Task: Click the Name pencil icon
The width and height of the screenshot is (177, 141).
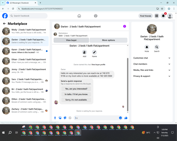Action: coord(95,52)
